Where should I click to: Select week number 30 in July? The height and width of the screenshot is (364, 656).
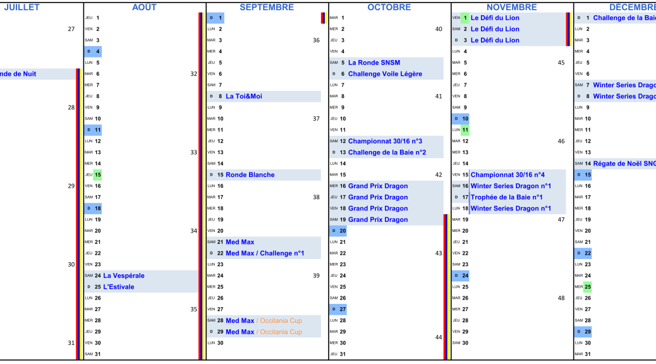(71, 264)
